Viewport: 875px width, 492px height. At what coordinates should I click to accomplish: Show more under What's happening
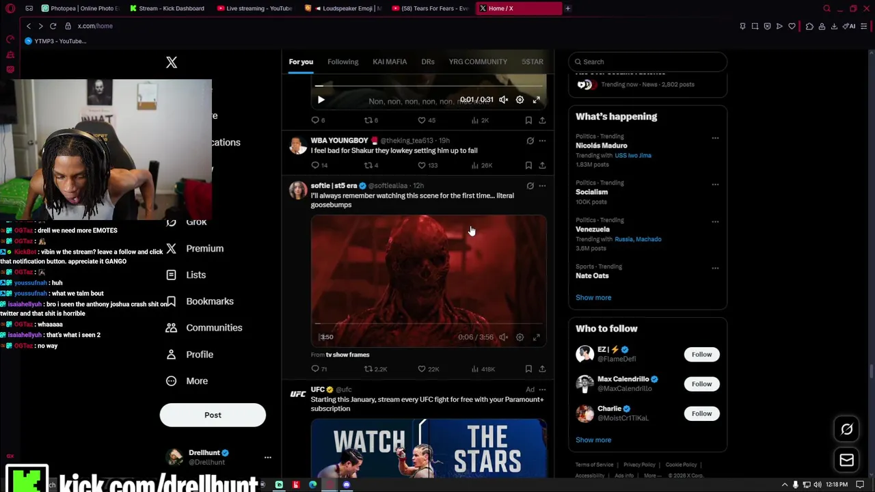coord(593,298)
